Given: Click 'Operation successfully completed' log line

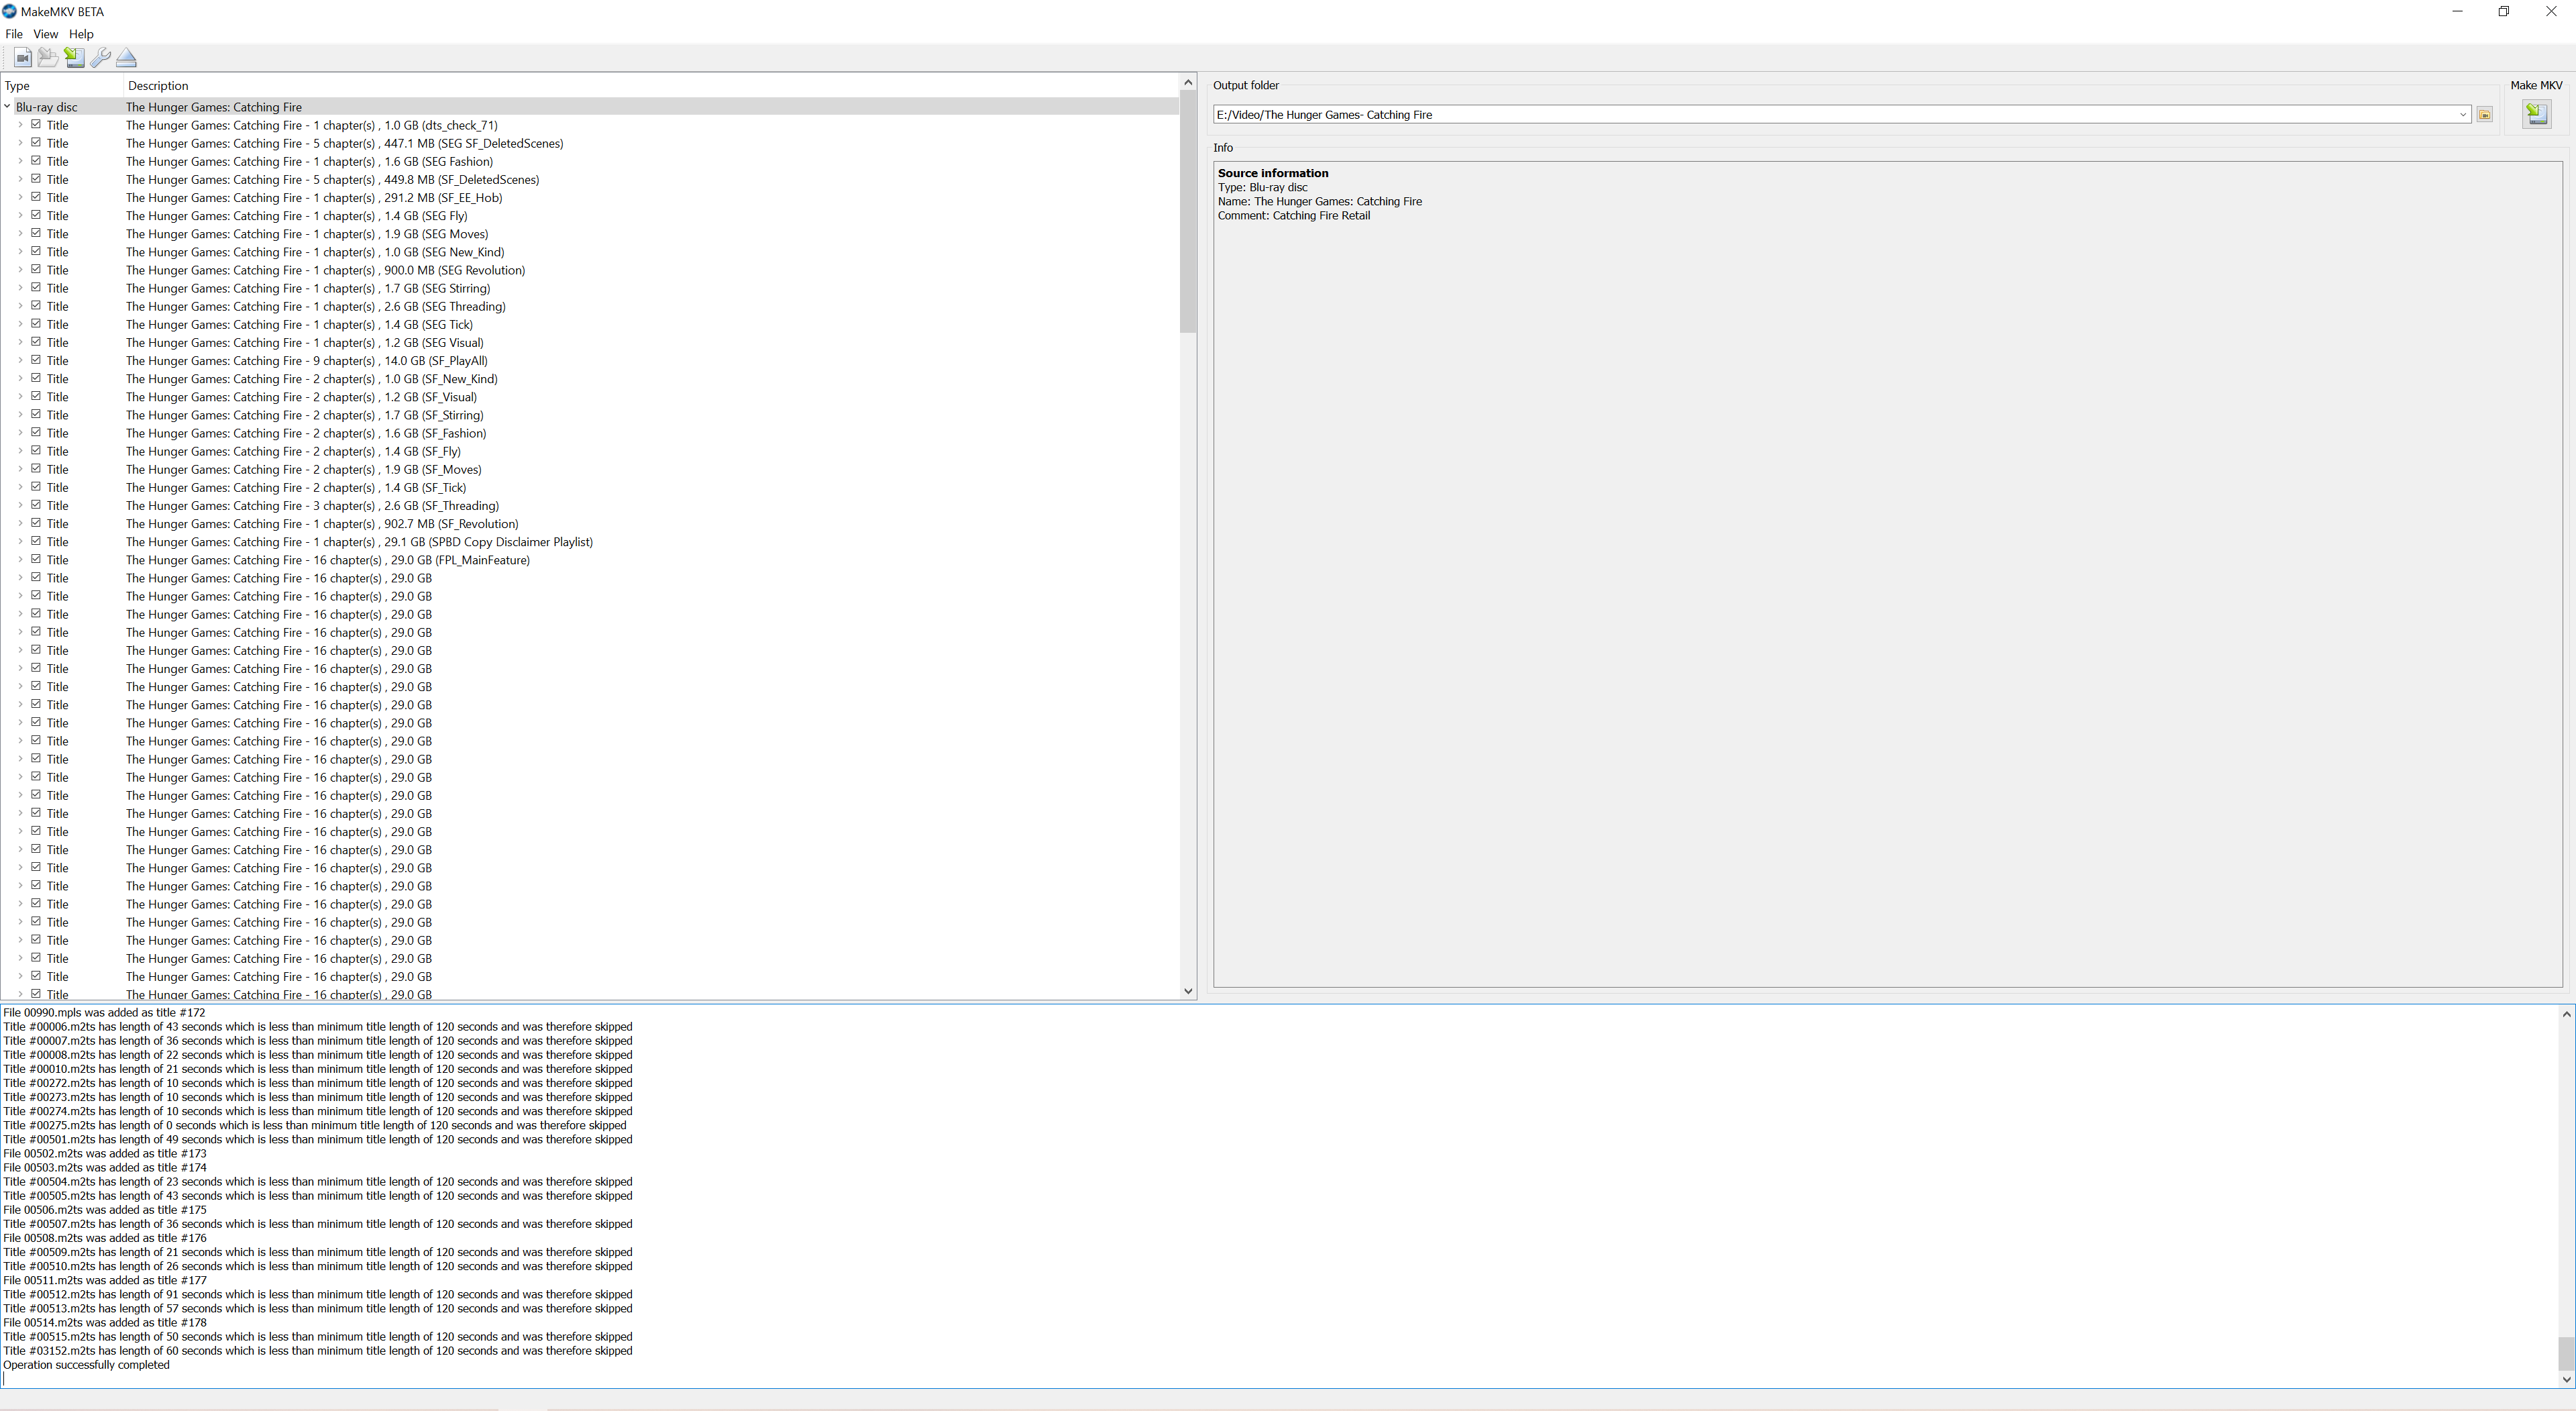Looking at the screenshot, I should coord(86,1365).
